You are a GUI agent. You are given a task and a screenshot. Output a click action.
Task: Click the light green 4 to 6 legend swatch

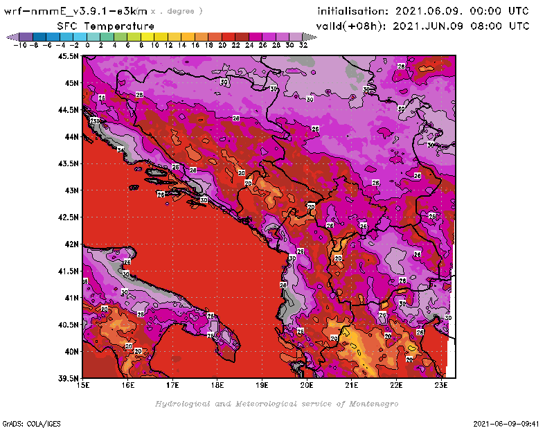(120, 37)
